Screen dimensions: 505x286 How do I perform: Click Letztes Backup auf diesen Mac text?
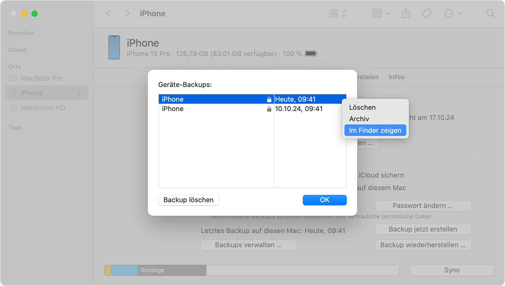(x=251, y=231)
